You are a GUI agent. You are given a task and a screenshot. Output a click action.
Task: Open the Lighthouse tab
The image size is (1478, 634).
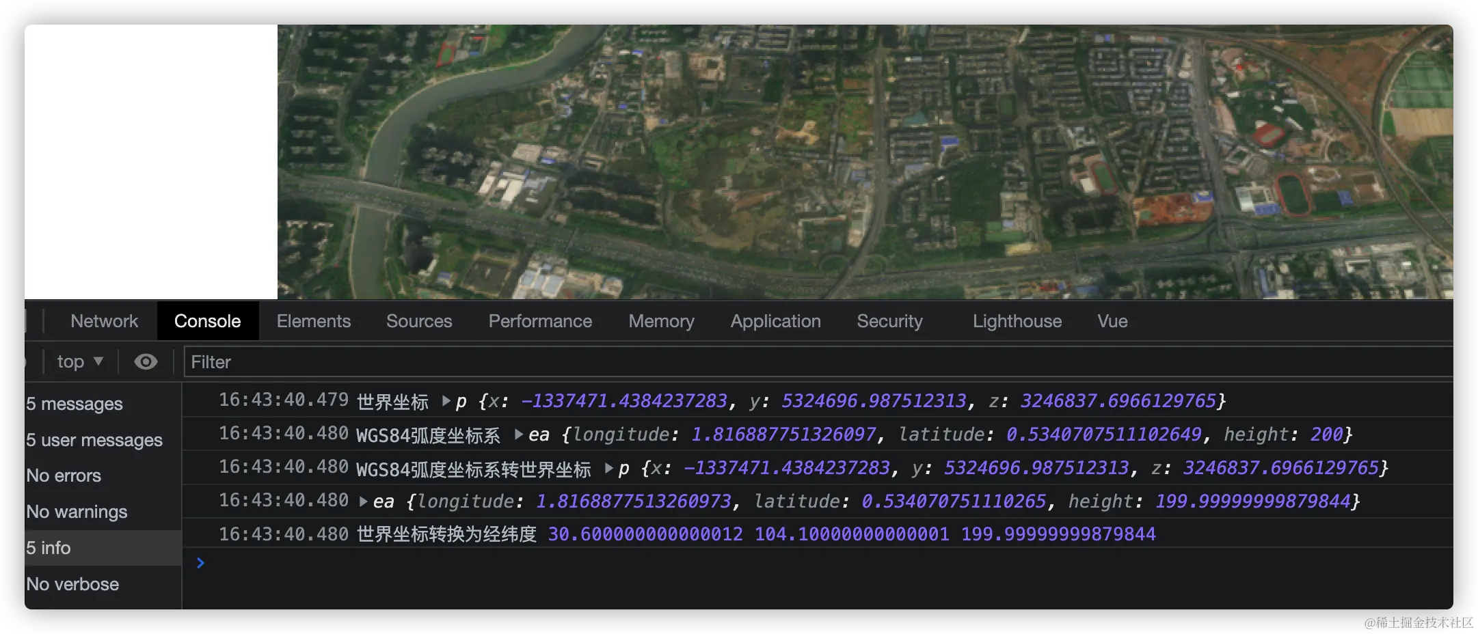[1017, 321]
